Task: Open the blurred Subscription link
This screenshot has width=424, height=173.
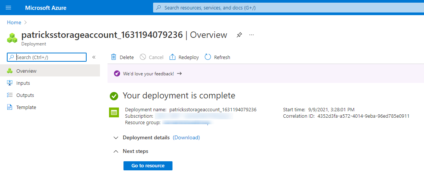Action: pyautogui.click(x=194, y=116)
